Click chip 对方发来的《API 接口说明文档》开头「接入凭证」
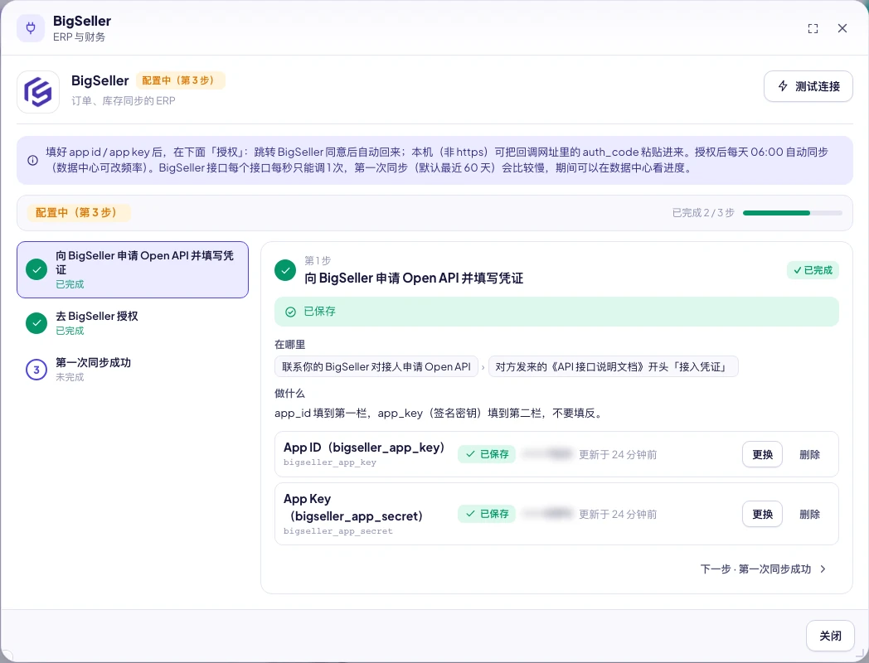 613,366
